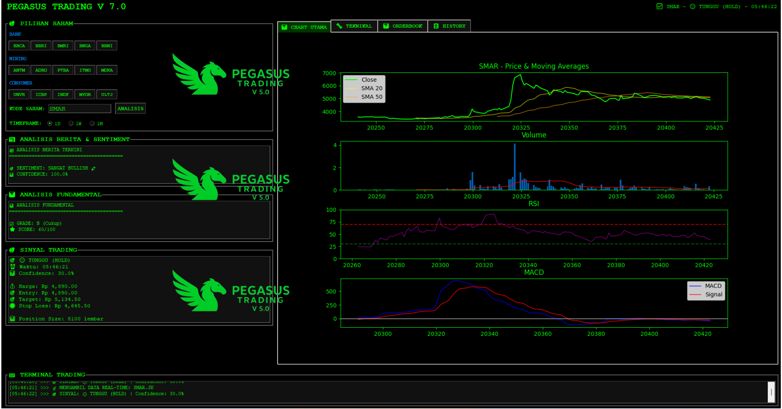
Task: Click the Pilihan Saham panel icon
Action: (x=12, y=24)
